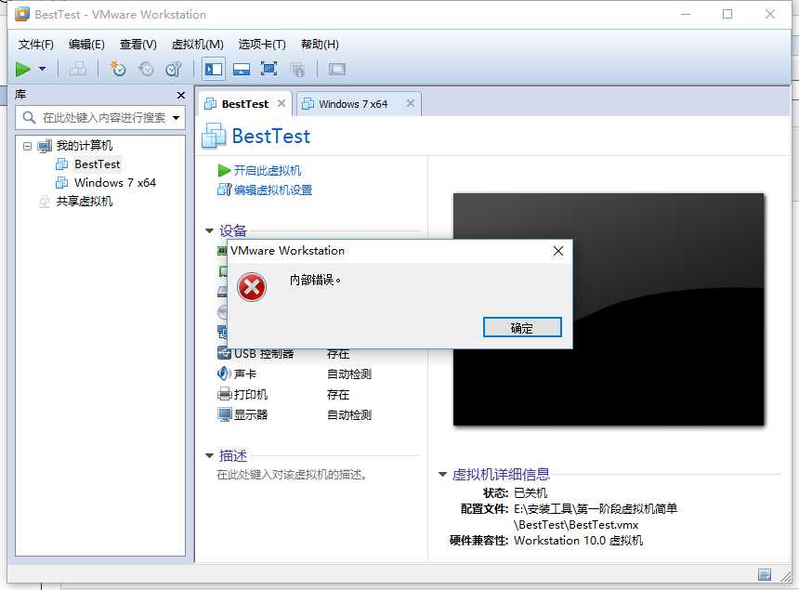
Task: Click the 编辑虚拟机设置 link
Action: click(x=272, y=190)
